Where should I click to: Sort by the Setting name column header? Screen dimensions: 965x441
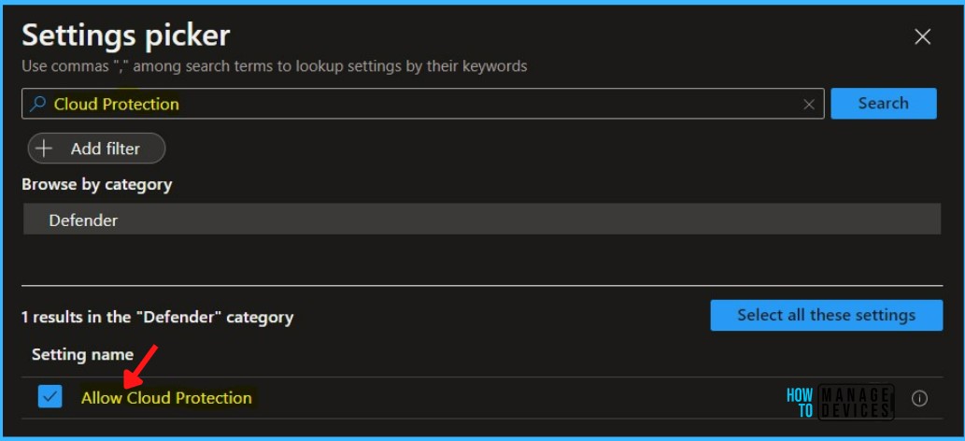tap(82, 354)
